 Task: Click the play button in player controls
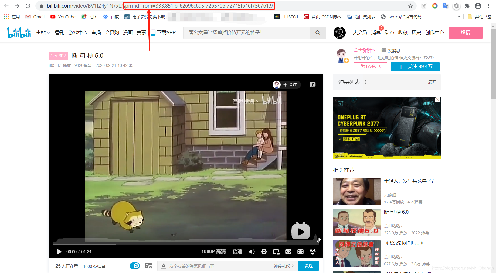(59, 251)
